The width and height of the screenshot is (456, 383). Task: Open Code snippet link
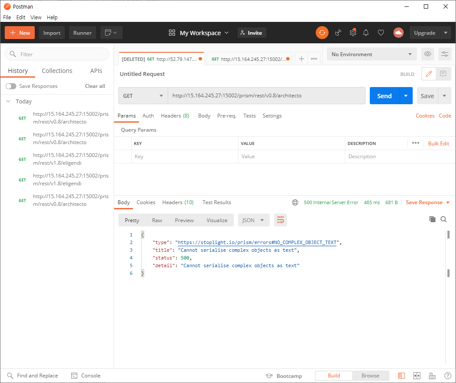pyautogui.click(x=445, y=116)
